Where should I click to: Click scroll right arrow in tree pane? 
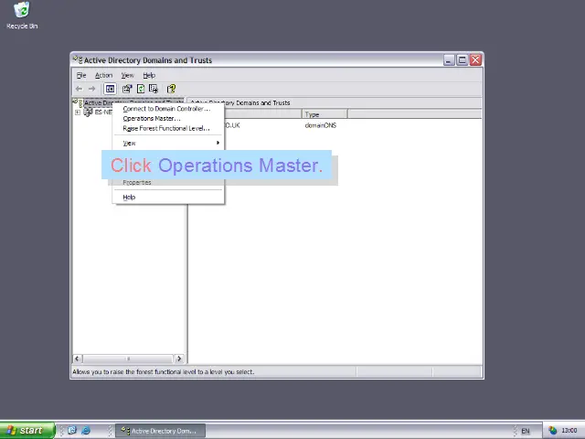pos(179,359)
